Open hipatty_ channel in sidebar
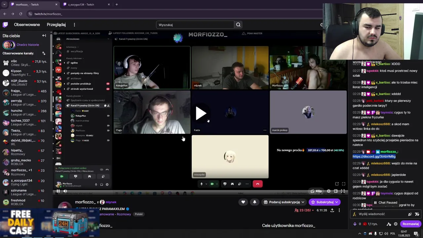Screen dimensions: 423x238 click(x=25, y=152)
